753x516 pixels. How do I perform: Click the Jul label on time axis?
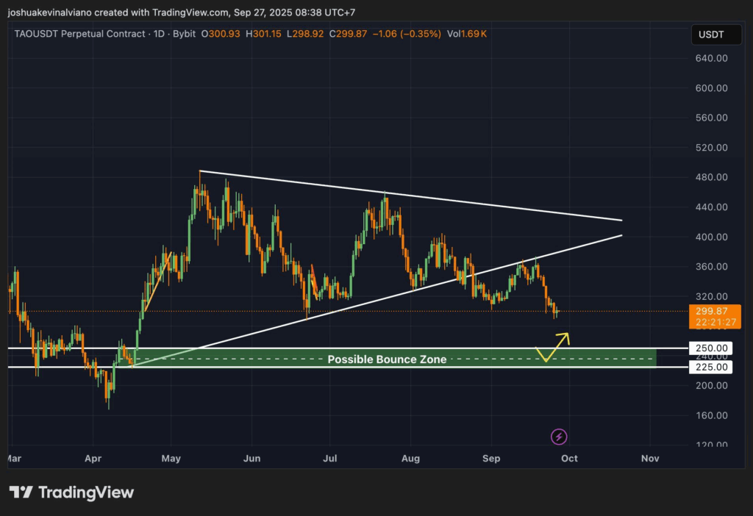[x=329, y=459]
